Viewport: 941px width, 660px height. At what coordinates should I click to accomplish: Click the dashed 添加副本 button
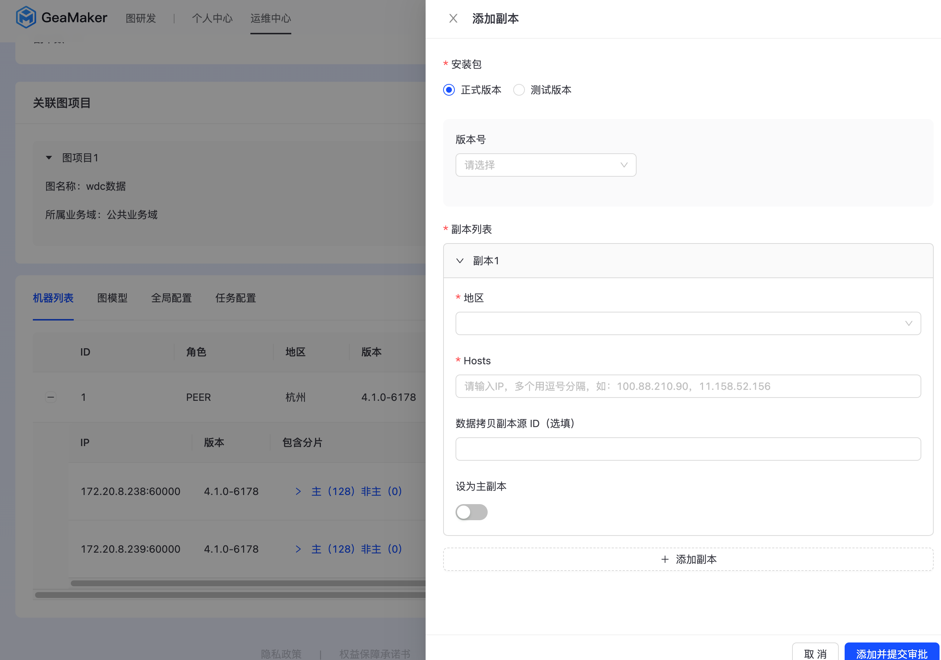click(x=688, y=559)
